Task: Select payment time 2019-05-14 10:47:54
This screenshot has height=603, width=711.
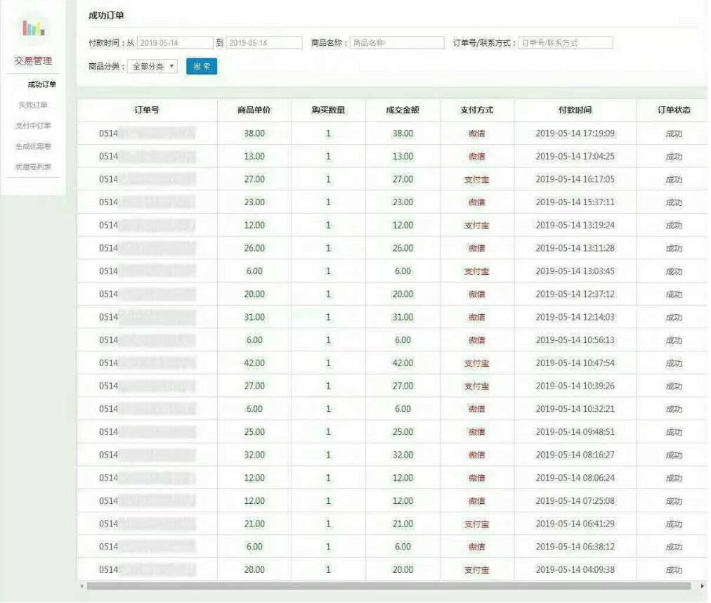Action: tap(575, 363)
